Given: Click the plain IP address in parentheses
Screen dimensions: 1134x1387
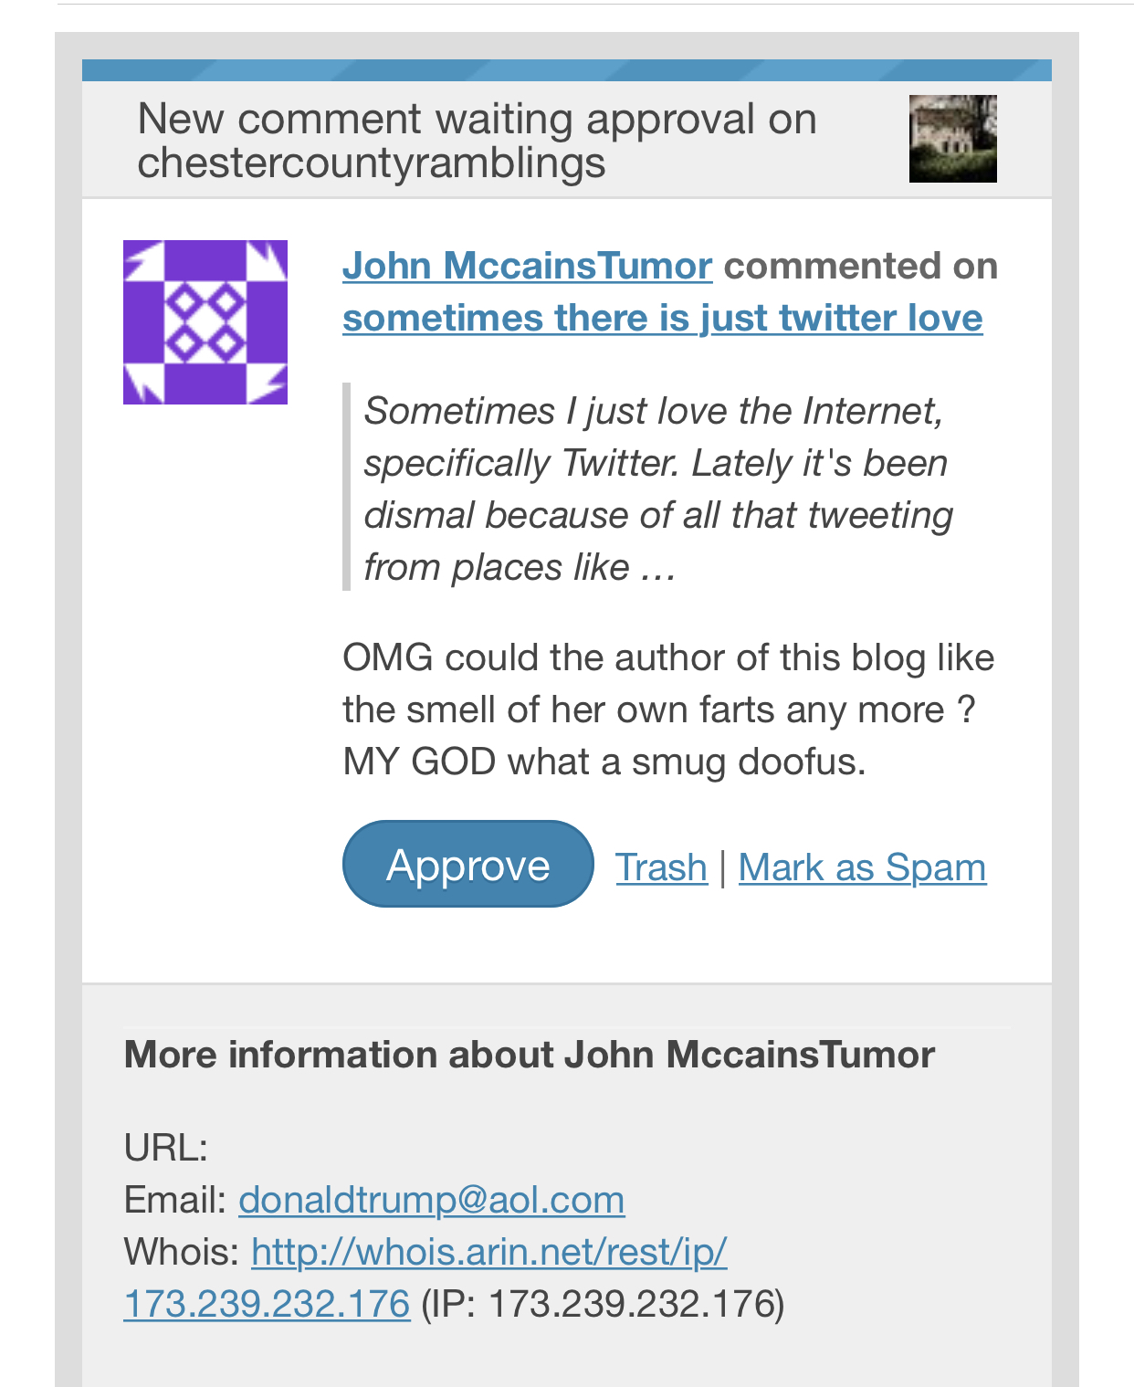Looking at the screenshot, I should (634, 1304).
